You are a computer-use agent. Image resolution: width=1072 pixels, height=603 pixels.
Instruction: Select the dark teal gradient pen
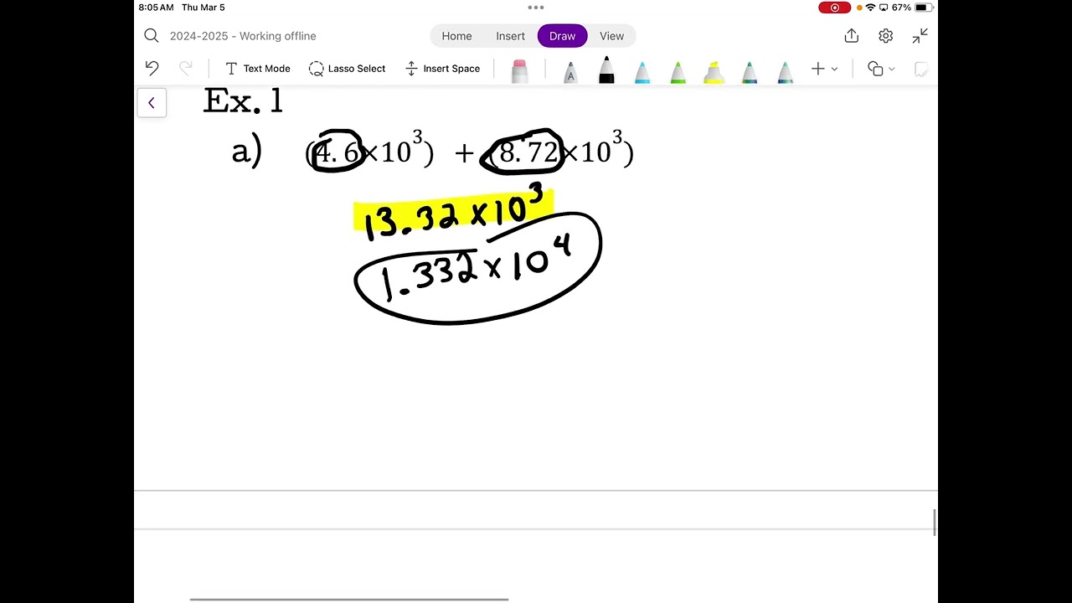click(750, 72)
